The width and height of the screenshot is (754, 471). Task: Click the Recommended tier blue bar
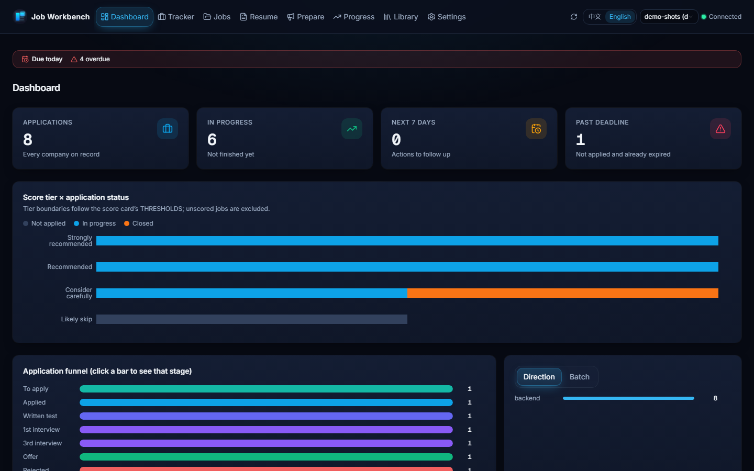pyautogui.click(x=407, y=267)
